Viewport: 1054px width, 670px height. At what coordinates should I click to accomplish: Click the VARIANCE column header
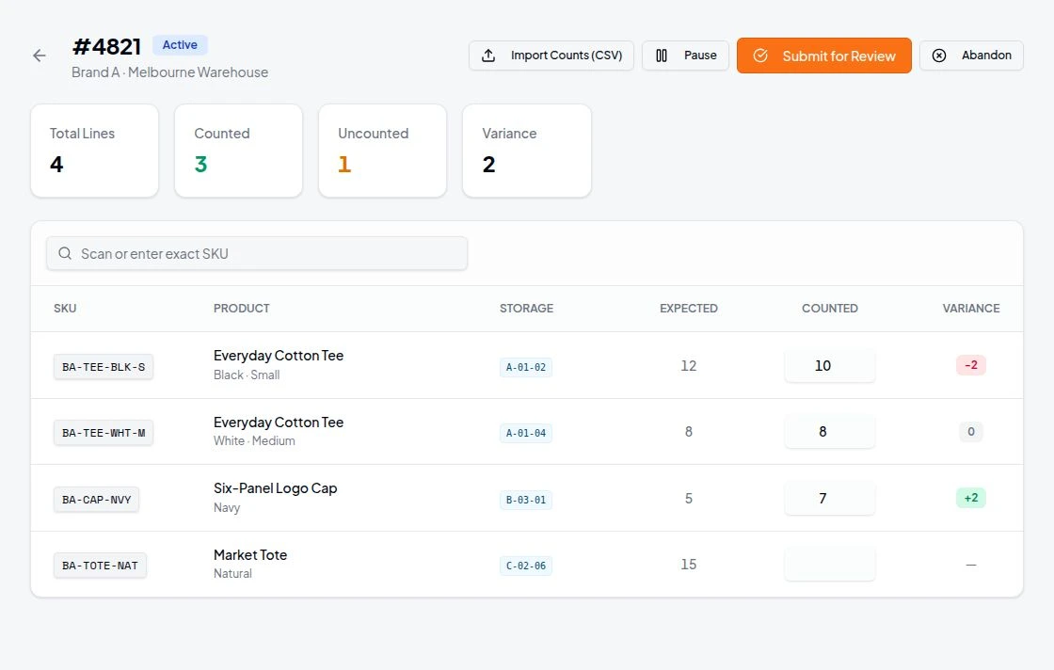pos(970,309)
